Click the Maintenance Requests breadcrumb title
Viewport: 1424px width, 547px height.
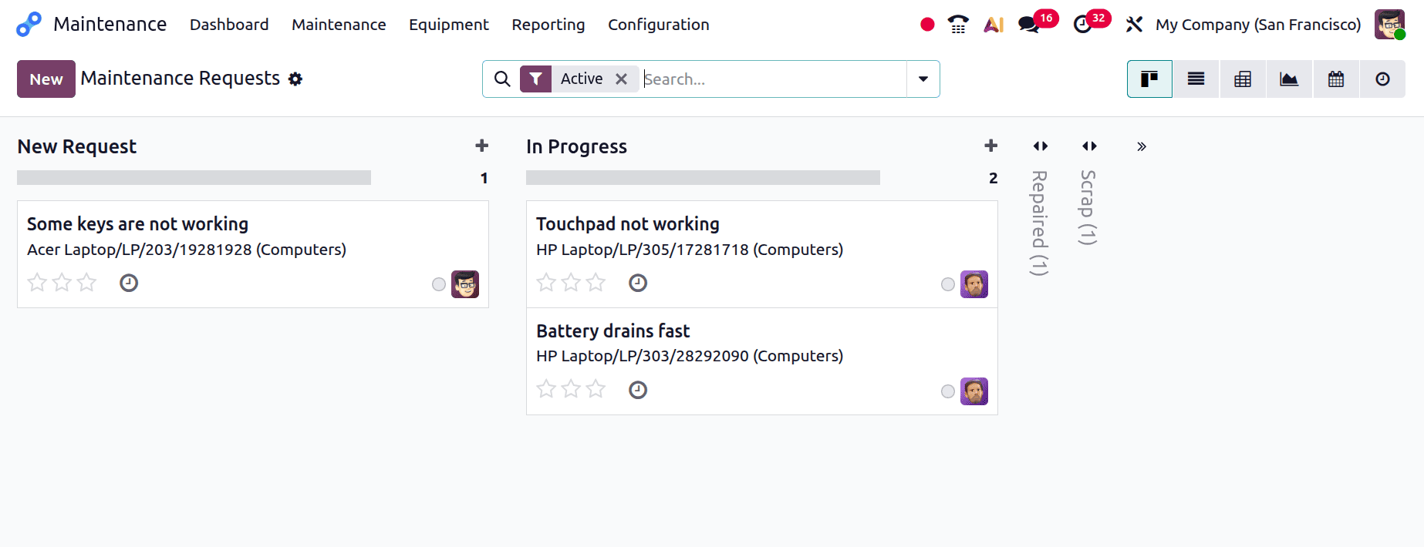coord(181,79)
